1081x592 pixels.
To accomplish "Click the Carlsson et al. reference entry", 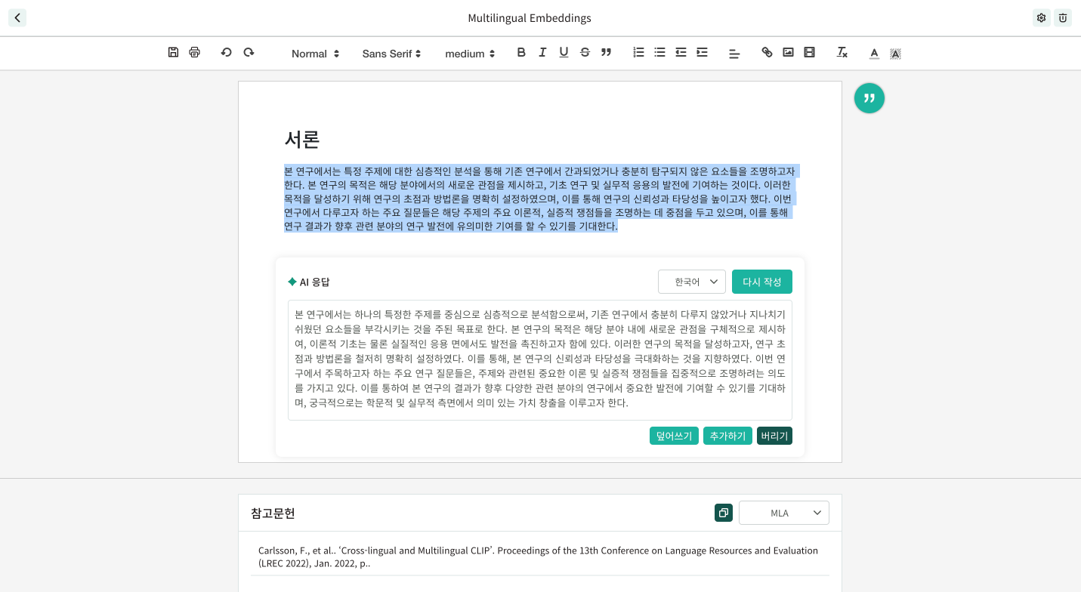I will tap(539, 557).
